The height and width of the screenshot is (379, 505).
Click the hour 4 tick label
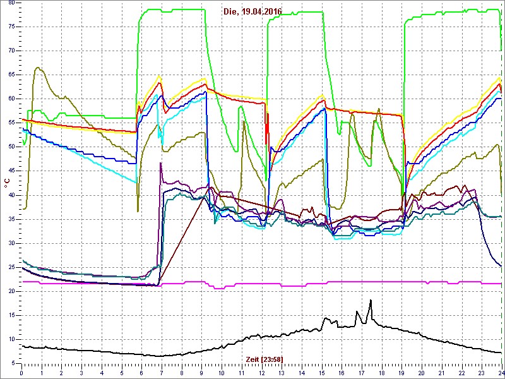point(102,373)
